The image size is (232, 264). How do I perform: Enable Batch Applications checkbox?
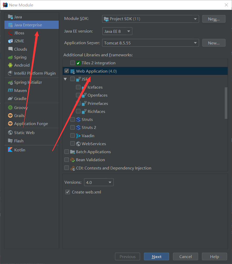click(x=67, y=152)
